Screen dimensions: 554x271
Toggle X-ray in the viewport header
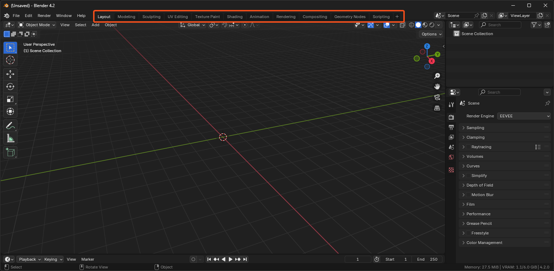(402, 25)
